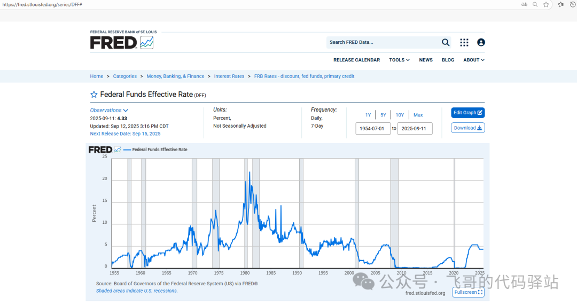577x305 pixels.
Task: Open the browser favorites list icon
Action: pos(560,4)
